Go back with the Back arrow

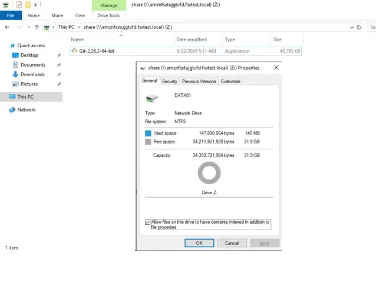coord(7,27)
